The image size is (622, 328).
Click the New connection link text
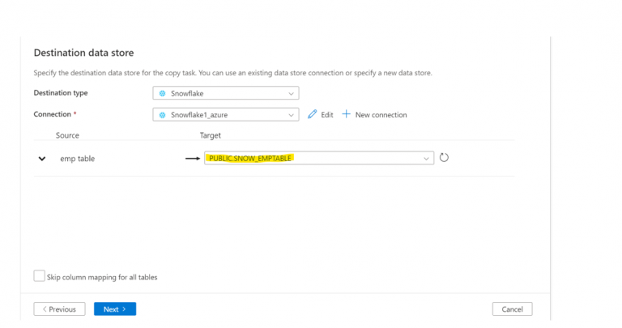pos(381,115)
